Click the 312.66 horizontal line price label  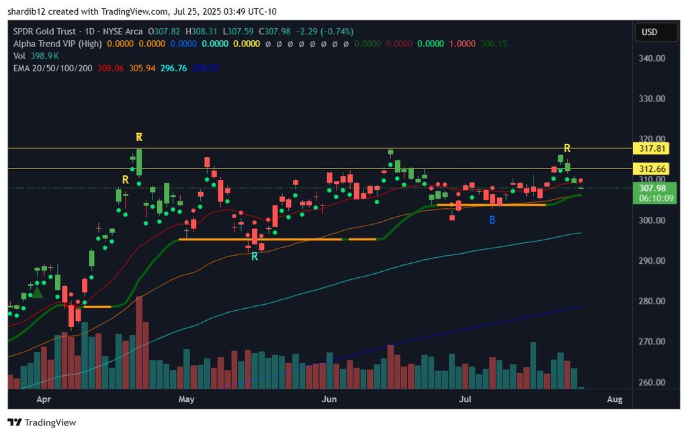[652, 168]
